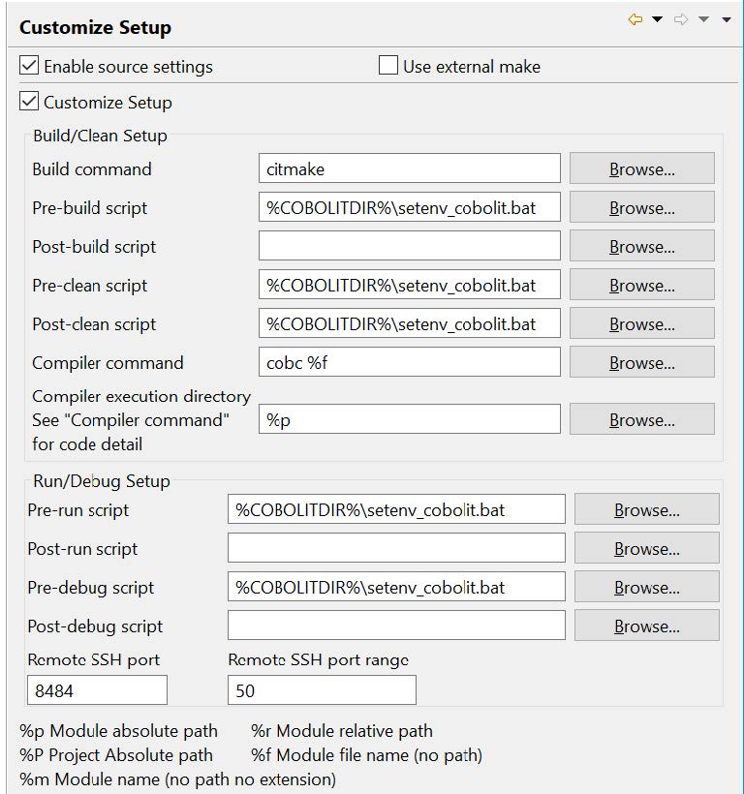744x794 pixels.
Task: Toggle the Enable source settings checkbox
Action: (x=30, y=66)
